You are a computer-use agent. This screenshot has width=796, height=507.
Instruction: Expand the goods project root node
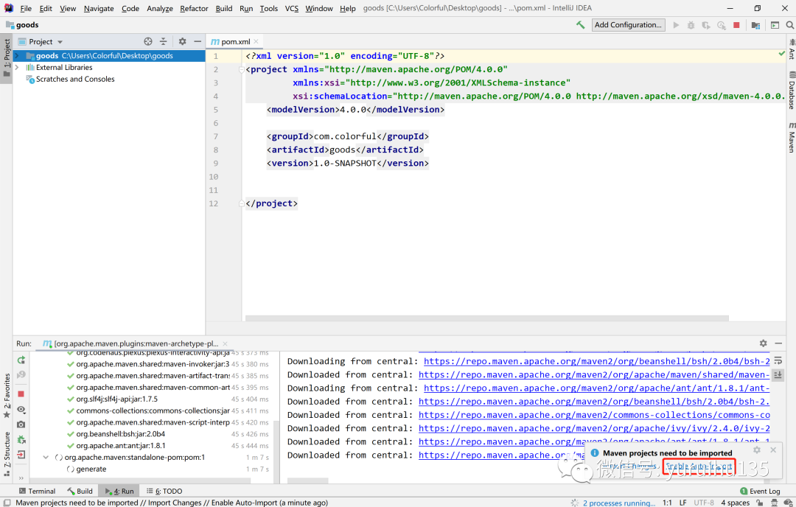[17, 56]
